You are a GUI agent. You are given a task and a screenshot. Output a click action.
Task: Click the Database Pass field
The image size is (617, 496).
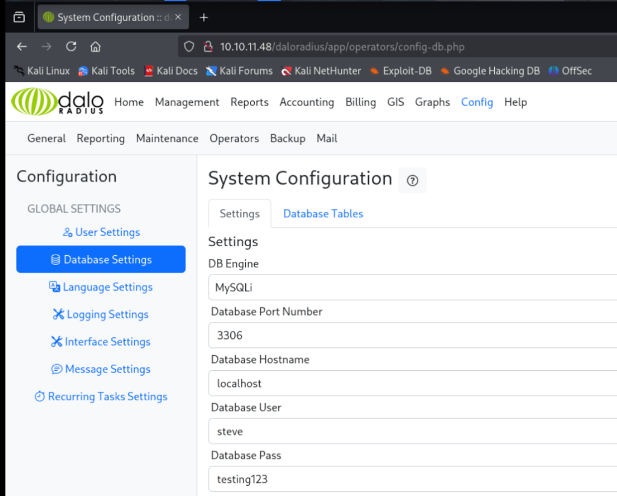(x=412, y=479)
